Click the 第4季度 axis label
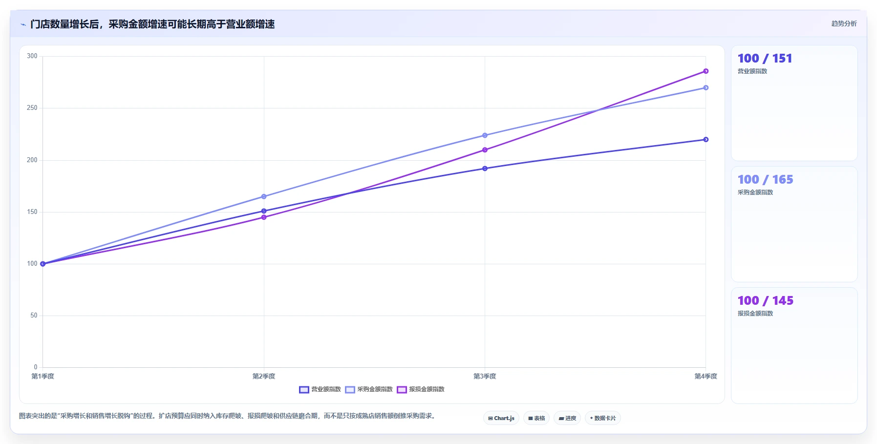Image resolution: width=877 pixels, height=444 pixels. coord(706,377)
